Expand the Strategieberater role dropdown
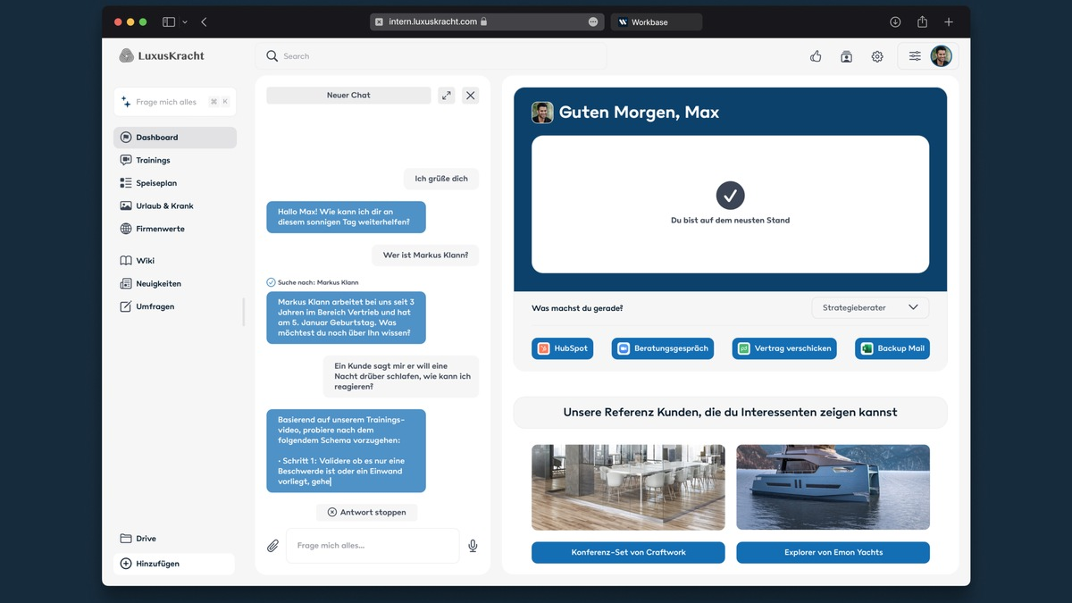This screenshot has height=603, width=1072. pos(869,307)
